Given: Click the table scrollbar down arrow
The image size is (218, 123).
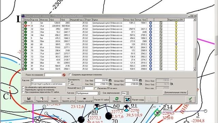Looking at the screenshot, I should [x=194, y=69].
